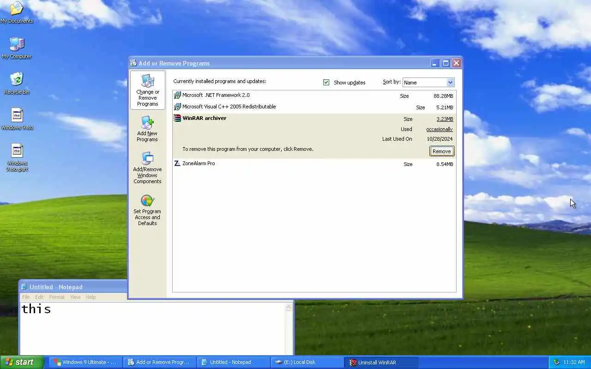591x369 pixels.
Task: Click in Notepad text area
Action: tap(152, 329)
